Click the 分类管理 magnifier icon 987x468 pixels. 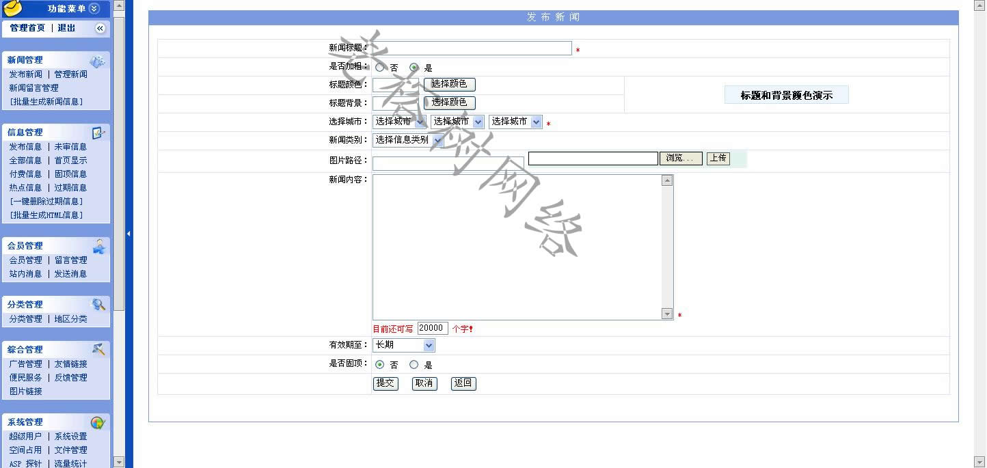(99, 305)
